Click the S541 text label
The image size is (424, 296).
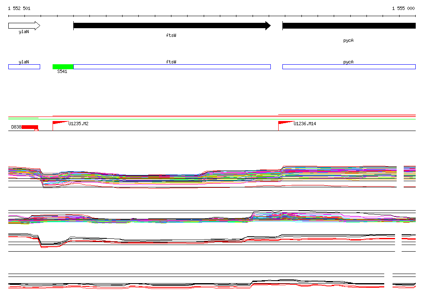coord(62,71)
